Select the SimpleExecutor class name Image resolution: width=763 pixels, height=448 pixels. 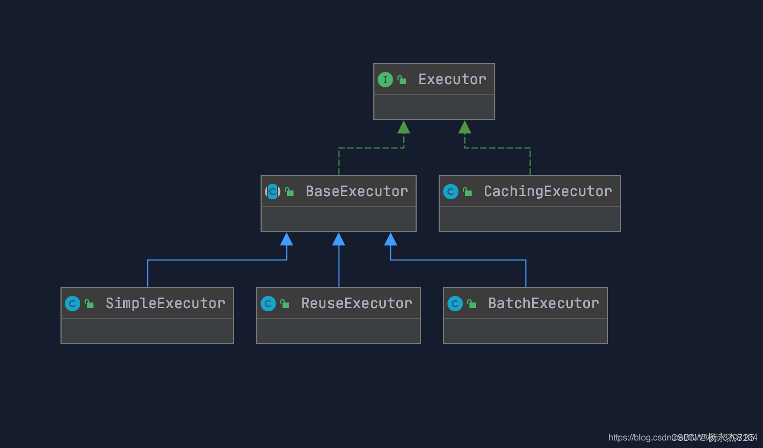(x=165, y=303)
